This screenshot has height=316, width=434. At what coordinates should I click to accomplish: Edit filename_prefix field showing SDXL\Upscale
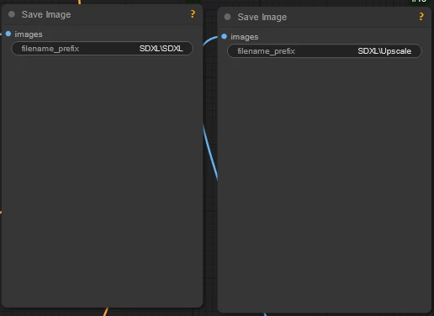(324, 51)
